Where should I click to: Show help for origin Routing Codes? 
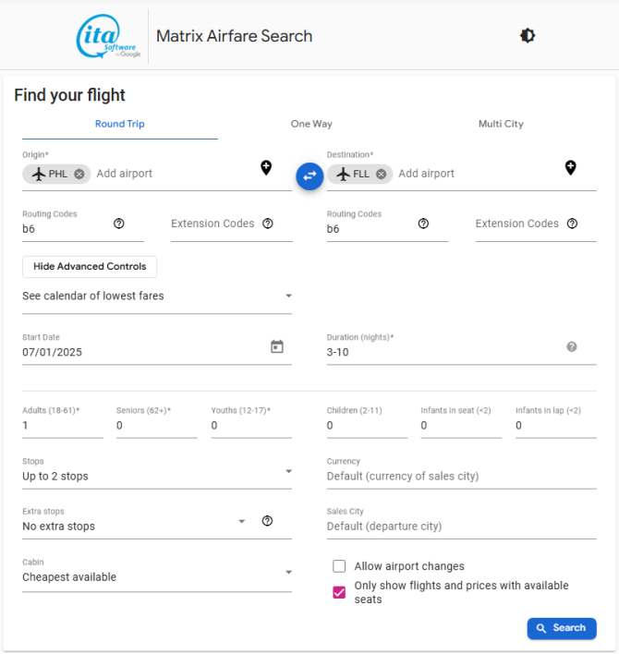point(118,224)
